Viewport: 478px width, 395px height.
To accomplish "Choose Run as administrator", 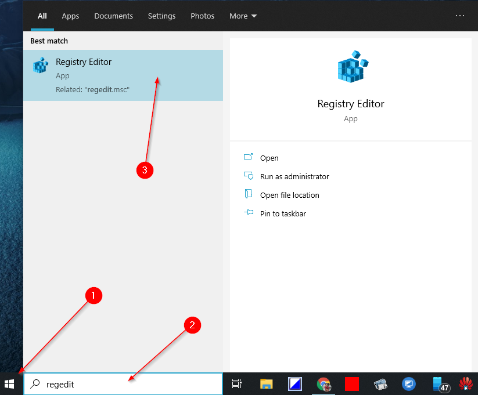I will 294,177.
